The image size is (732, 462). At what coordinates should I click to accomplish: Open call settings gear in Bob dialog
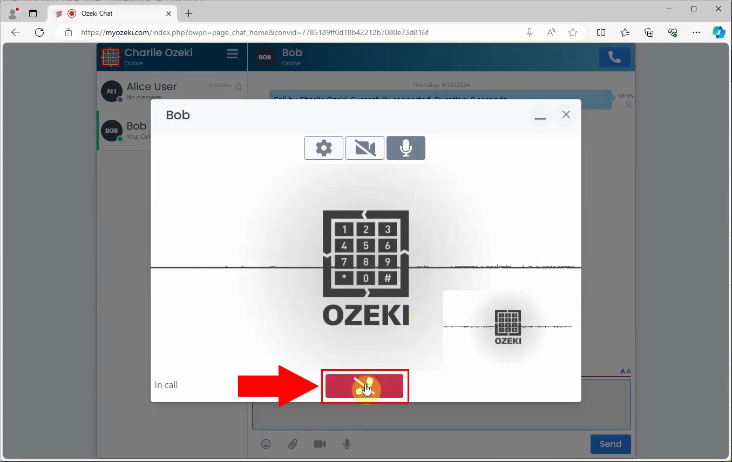324,148
